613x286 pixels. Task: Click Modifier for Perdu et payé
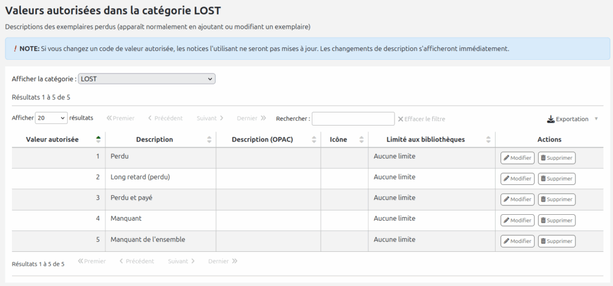coord(517,199)
